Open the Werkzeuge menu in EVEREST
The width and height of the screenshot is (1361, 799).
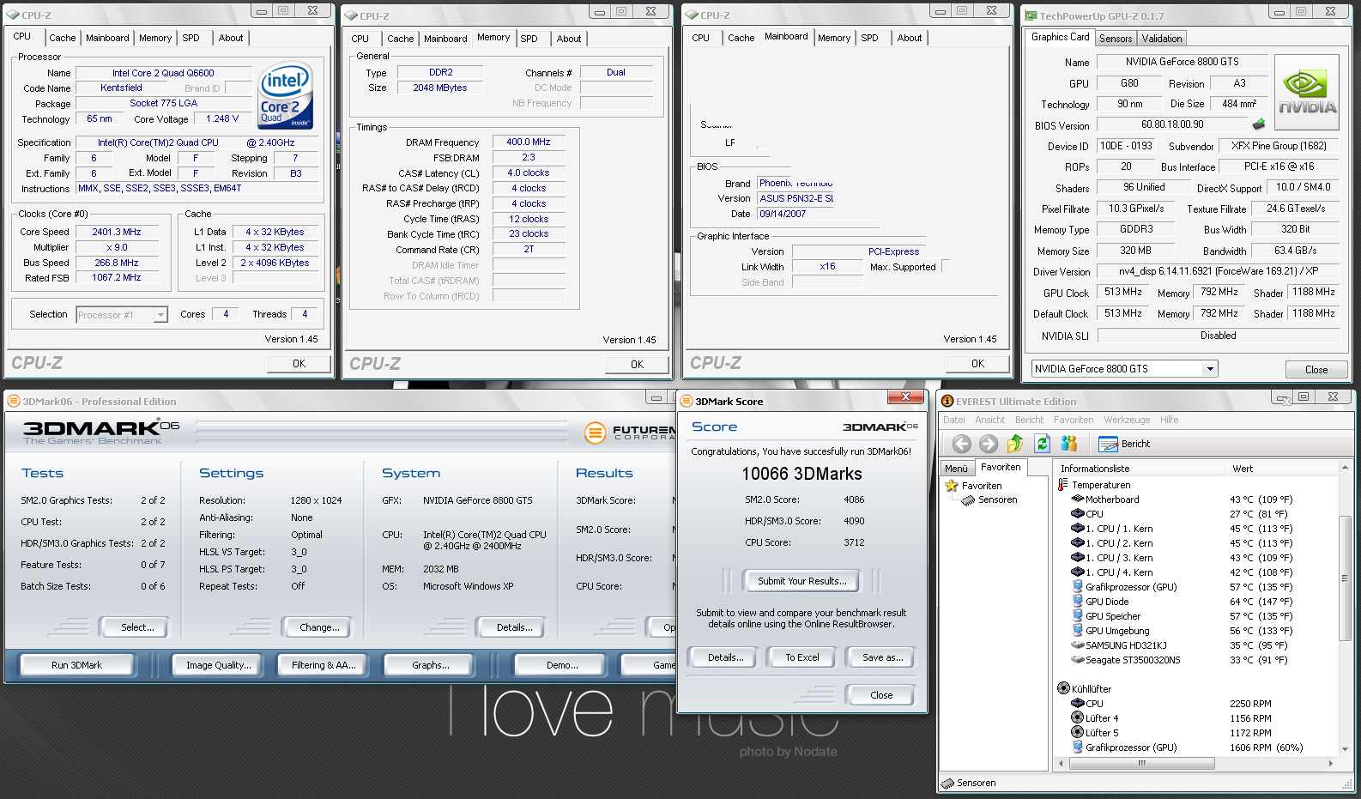(x=1127, y=420)
